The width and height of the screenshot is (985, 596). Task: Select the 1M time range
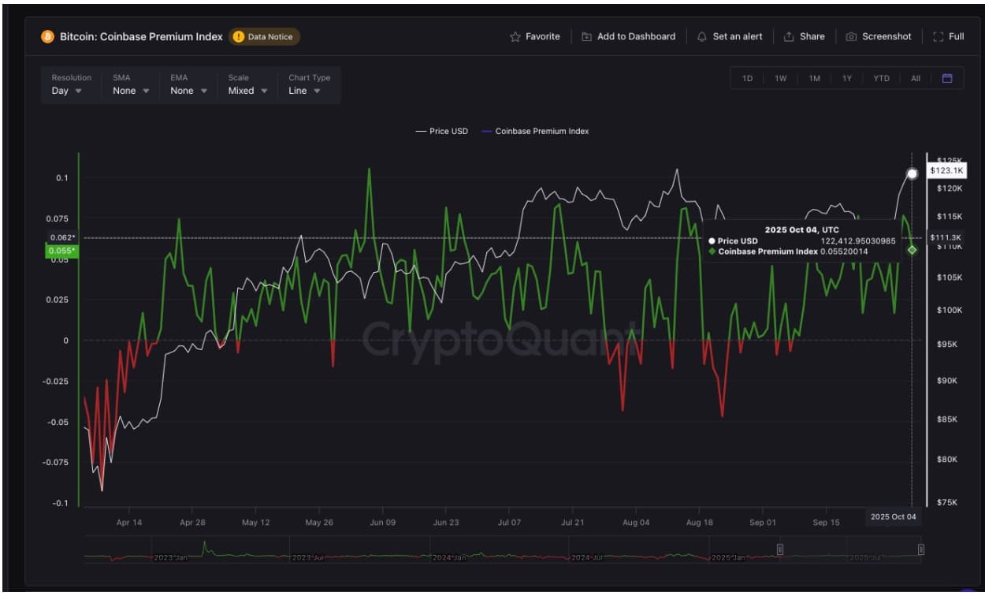click(x=815, y=79)
